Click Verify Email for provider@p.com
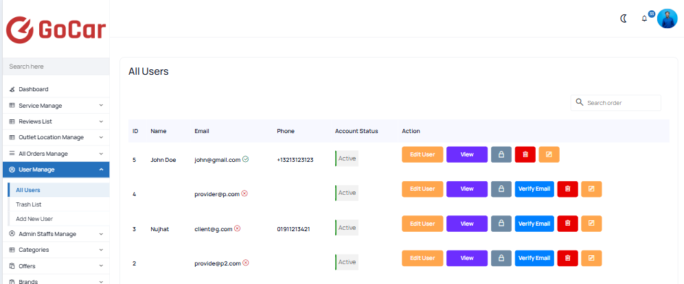Image resolution: width=684 pixels, height=284 pixels. (534, 189)
